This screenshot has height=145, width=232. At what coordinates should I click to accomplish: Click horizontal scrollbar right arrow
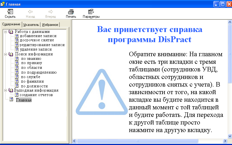pyautogui.click(x=225, y=141)
